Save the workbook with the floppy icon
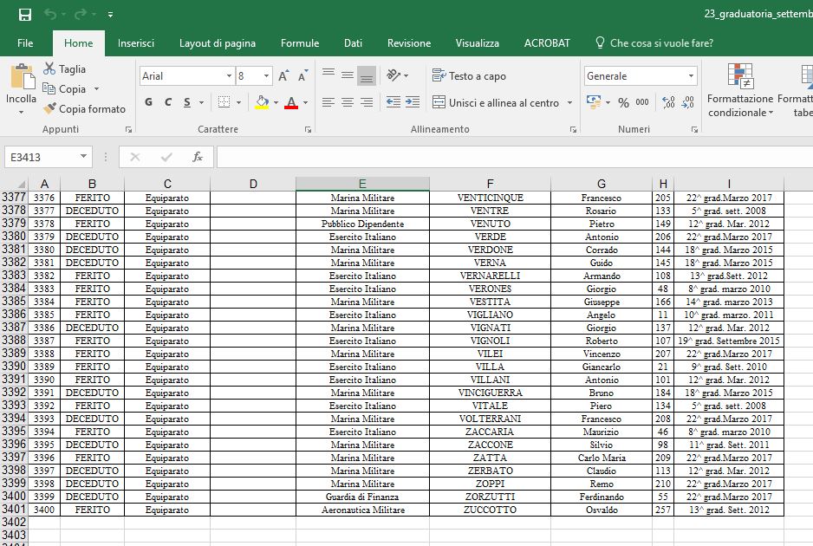The image size is (813, 546). point(25,15)
